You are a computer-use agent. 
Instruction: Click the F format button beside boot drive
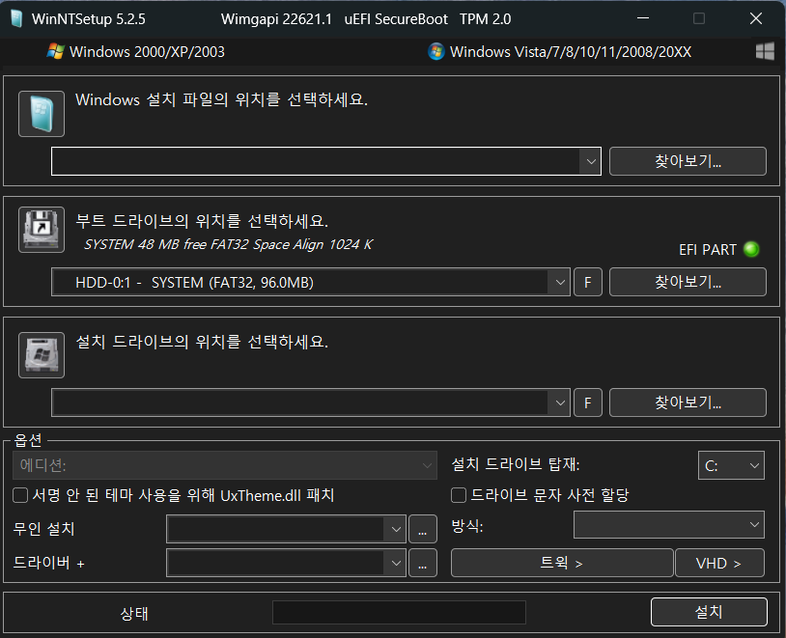587,282
